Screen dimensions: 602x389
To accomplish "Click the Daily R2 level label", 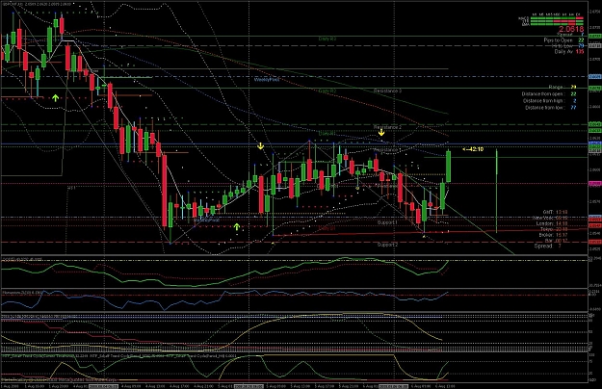I will pyautogui.click(x=327, y=91).
